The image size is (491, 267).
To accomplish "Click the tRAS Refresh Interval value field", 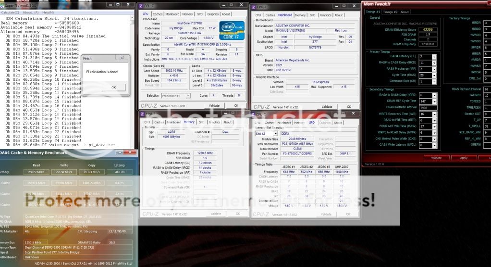I will [487, 89].
